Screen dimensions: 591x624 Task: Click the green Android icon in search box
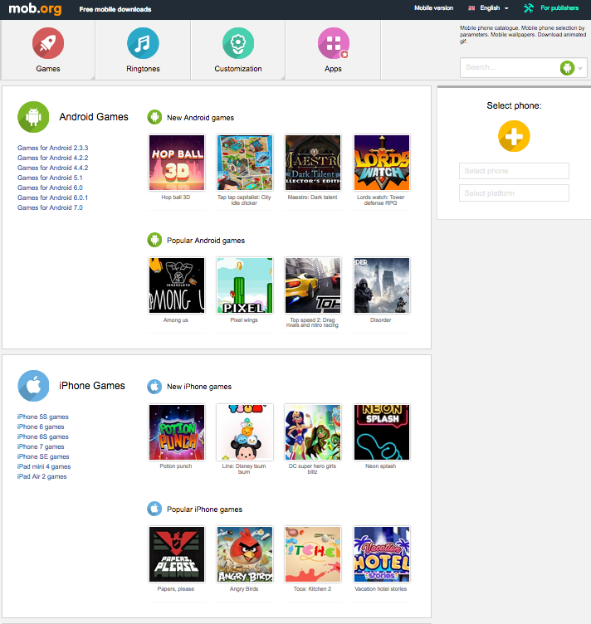pyautogui.click(x=567, y=68)
